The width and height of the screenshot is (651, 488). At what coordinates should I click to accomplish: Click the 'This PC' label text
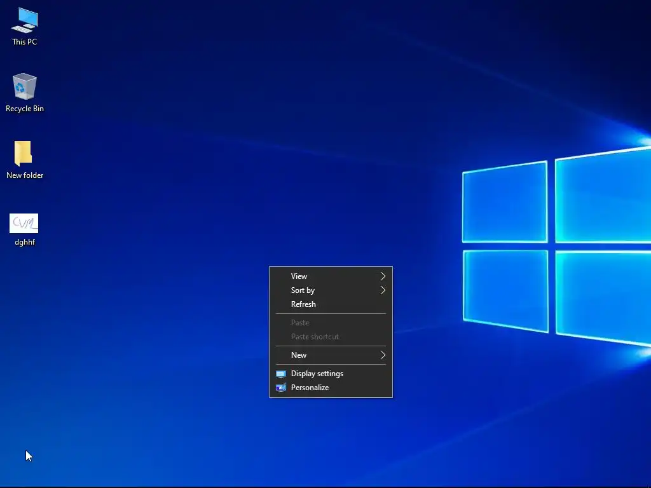point(25,42)
